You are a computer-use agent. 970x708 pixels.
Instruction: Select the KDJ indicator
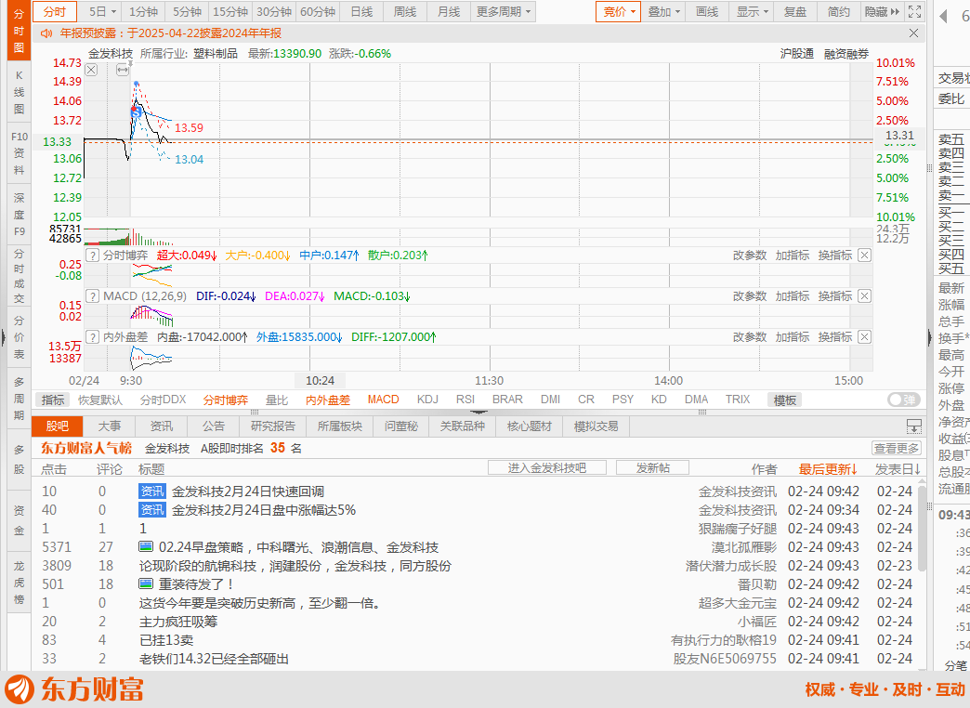pos(427,400)
